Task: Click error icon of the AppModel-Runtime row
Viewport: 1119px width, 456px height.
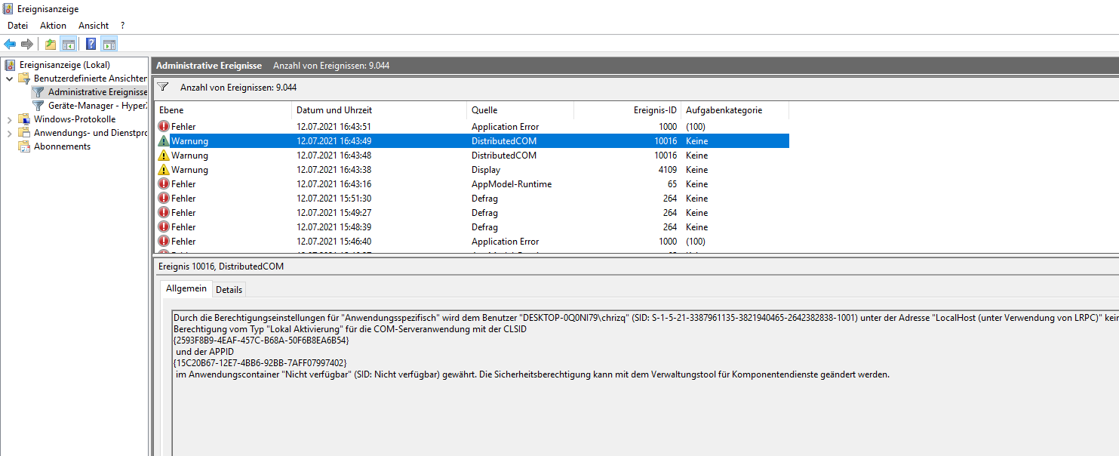Action: pyautogui.click(x=164, y=184)
